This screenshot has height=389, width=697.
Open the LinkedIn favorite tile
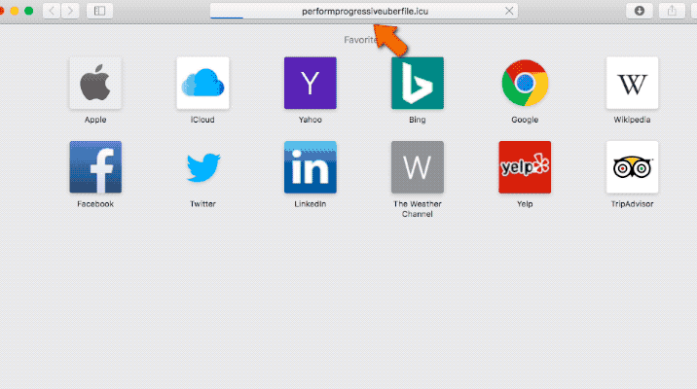click(311, 167)
